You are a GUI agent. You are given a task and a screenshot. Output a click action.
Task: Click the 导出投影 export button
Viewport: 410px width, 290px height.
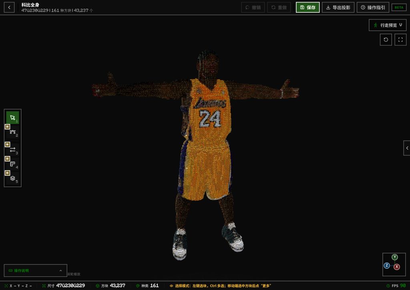coord(338,7)
